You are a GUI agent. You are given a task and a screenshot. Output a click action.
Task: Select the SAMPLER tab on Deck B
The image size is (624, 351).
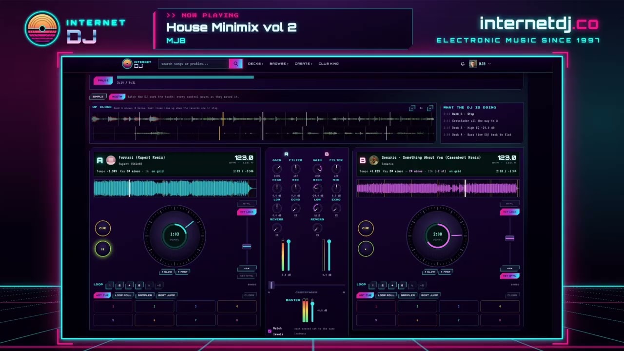tap(408, 295)
